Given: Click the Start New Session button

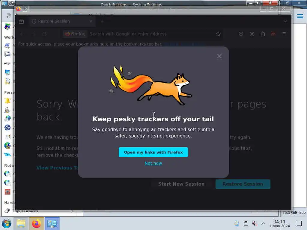Looking at the screenshot, I should click(x=181, y=184).
